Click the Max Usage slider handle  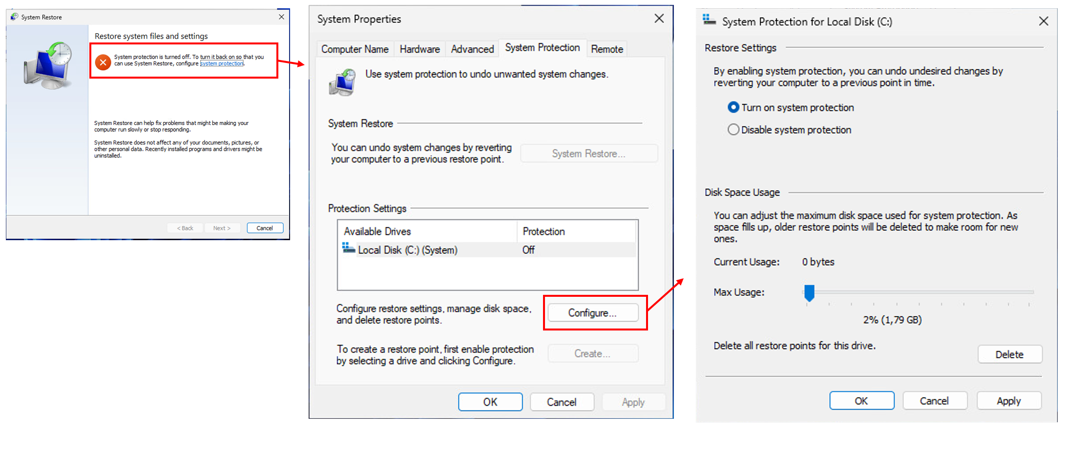(809, 293)
